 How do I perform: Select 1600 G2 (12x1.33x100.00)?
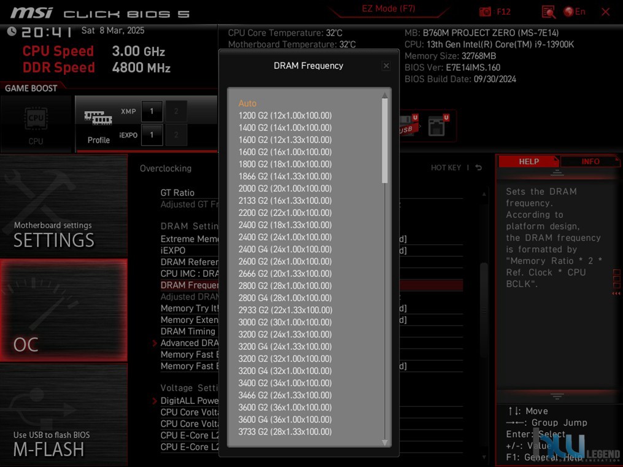pyautogui.click(x=285, y=140)
